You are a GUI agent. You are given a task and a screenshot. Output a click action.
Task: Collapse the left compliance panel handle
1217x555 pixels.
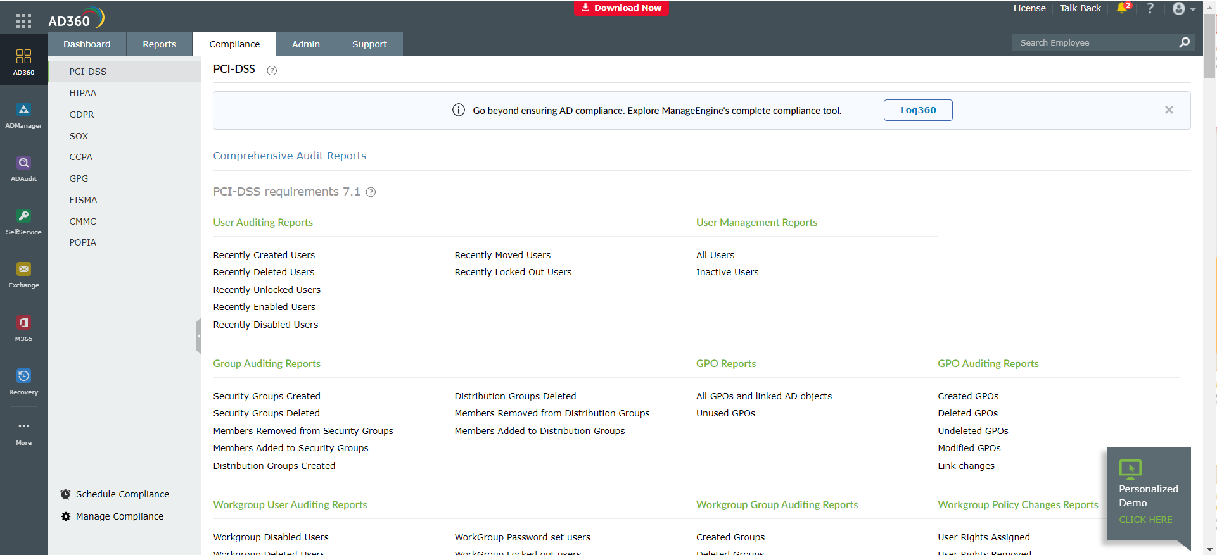tap(198, 335)
